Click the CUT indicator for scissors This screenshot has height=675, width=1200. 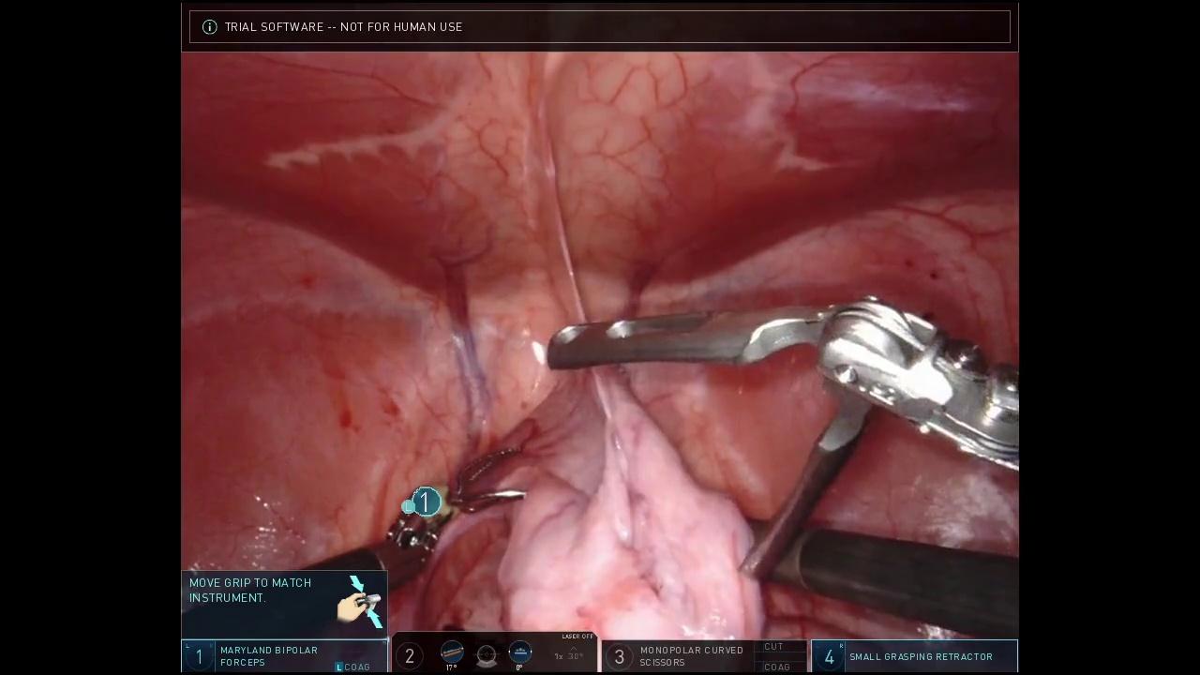coord(774,647)
